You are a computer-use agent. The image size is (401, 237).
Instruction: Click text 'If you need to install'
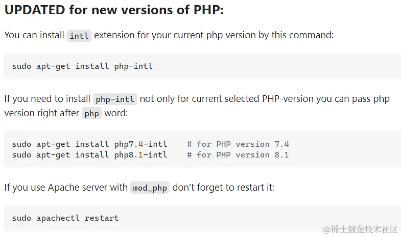click(x=48, y=99)
